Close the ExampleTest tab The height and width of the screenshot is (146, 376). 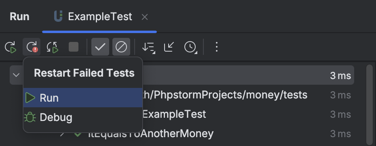click(145, 17)
